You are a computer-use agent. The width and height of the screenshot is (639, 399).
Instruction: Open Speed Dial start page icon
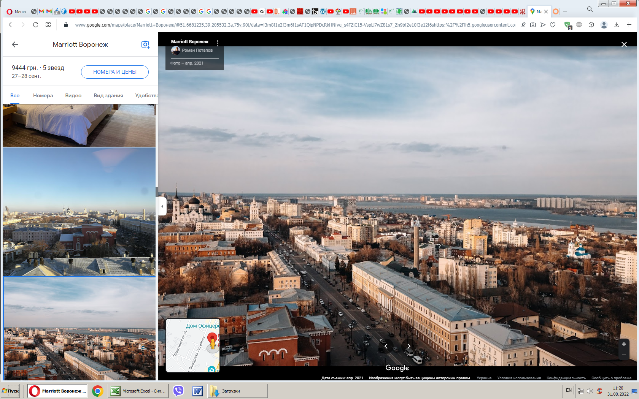tap(48, 25)
